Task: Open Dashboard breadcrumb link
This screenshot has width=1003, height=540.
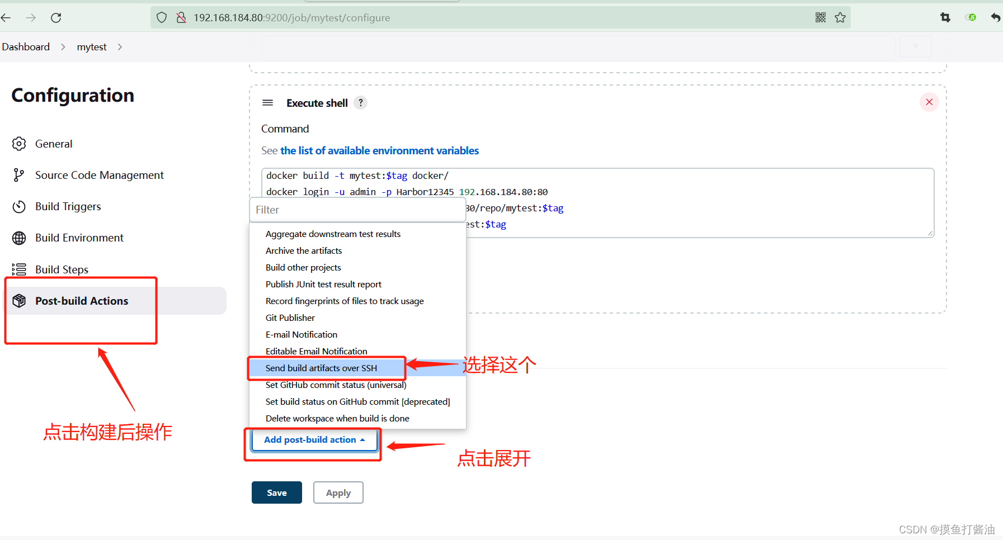Action: point(26,47)
